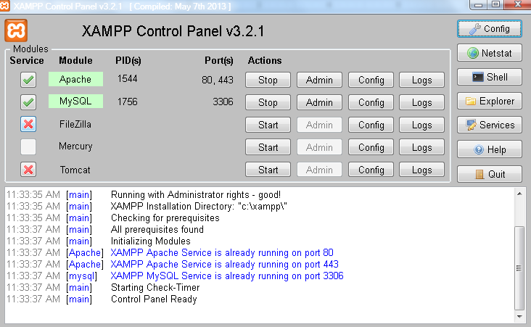Viewport: 531px width, 327px height.
Task: Open Mercury Logs menu
Action: coord(422,147)
